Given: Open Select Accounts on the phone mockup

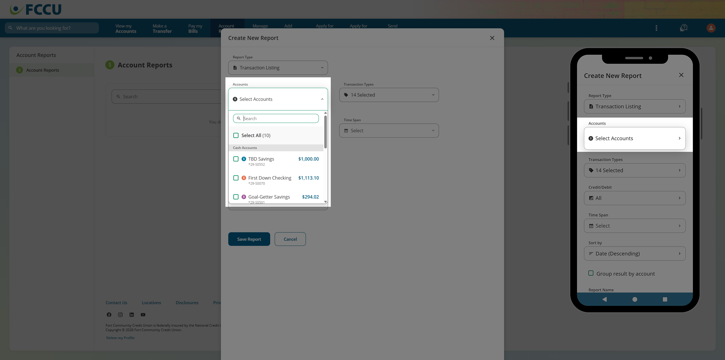Looking at the screenshot, I should pyautogui.click(x=635, y=138).
